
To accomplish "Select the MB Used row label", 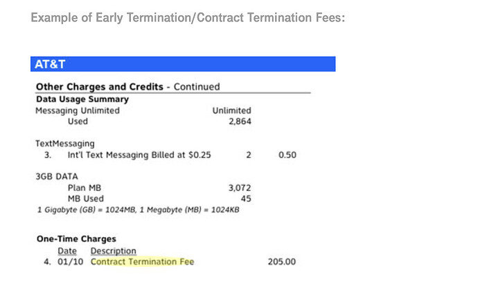I will [86, 198].
